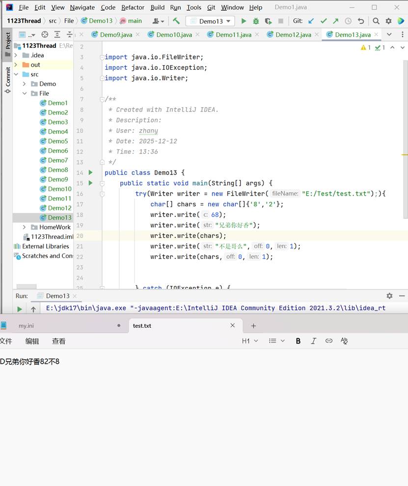
Task: Open the Demo13 run configuration dropdown
Action: coord(210,21)
